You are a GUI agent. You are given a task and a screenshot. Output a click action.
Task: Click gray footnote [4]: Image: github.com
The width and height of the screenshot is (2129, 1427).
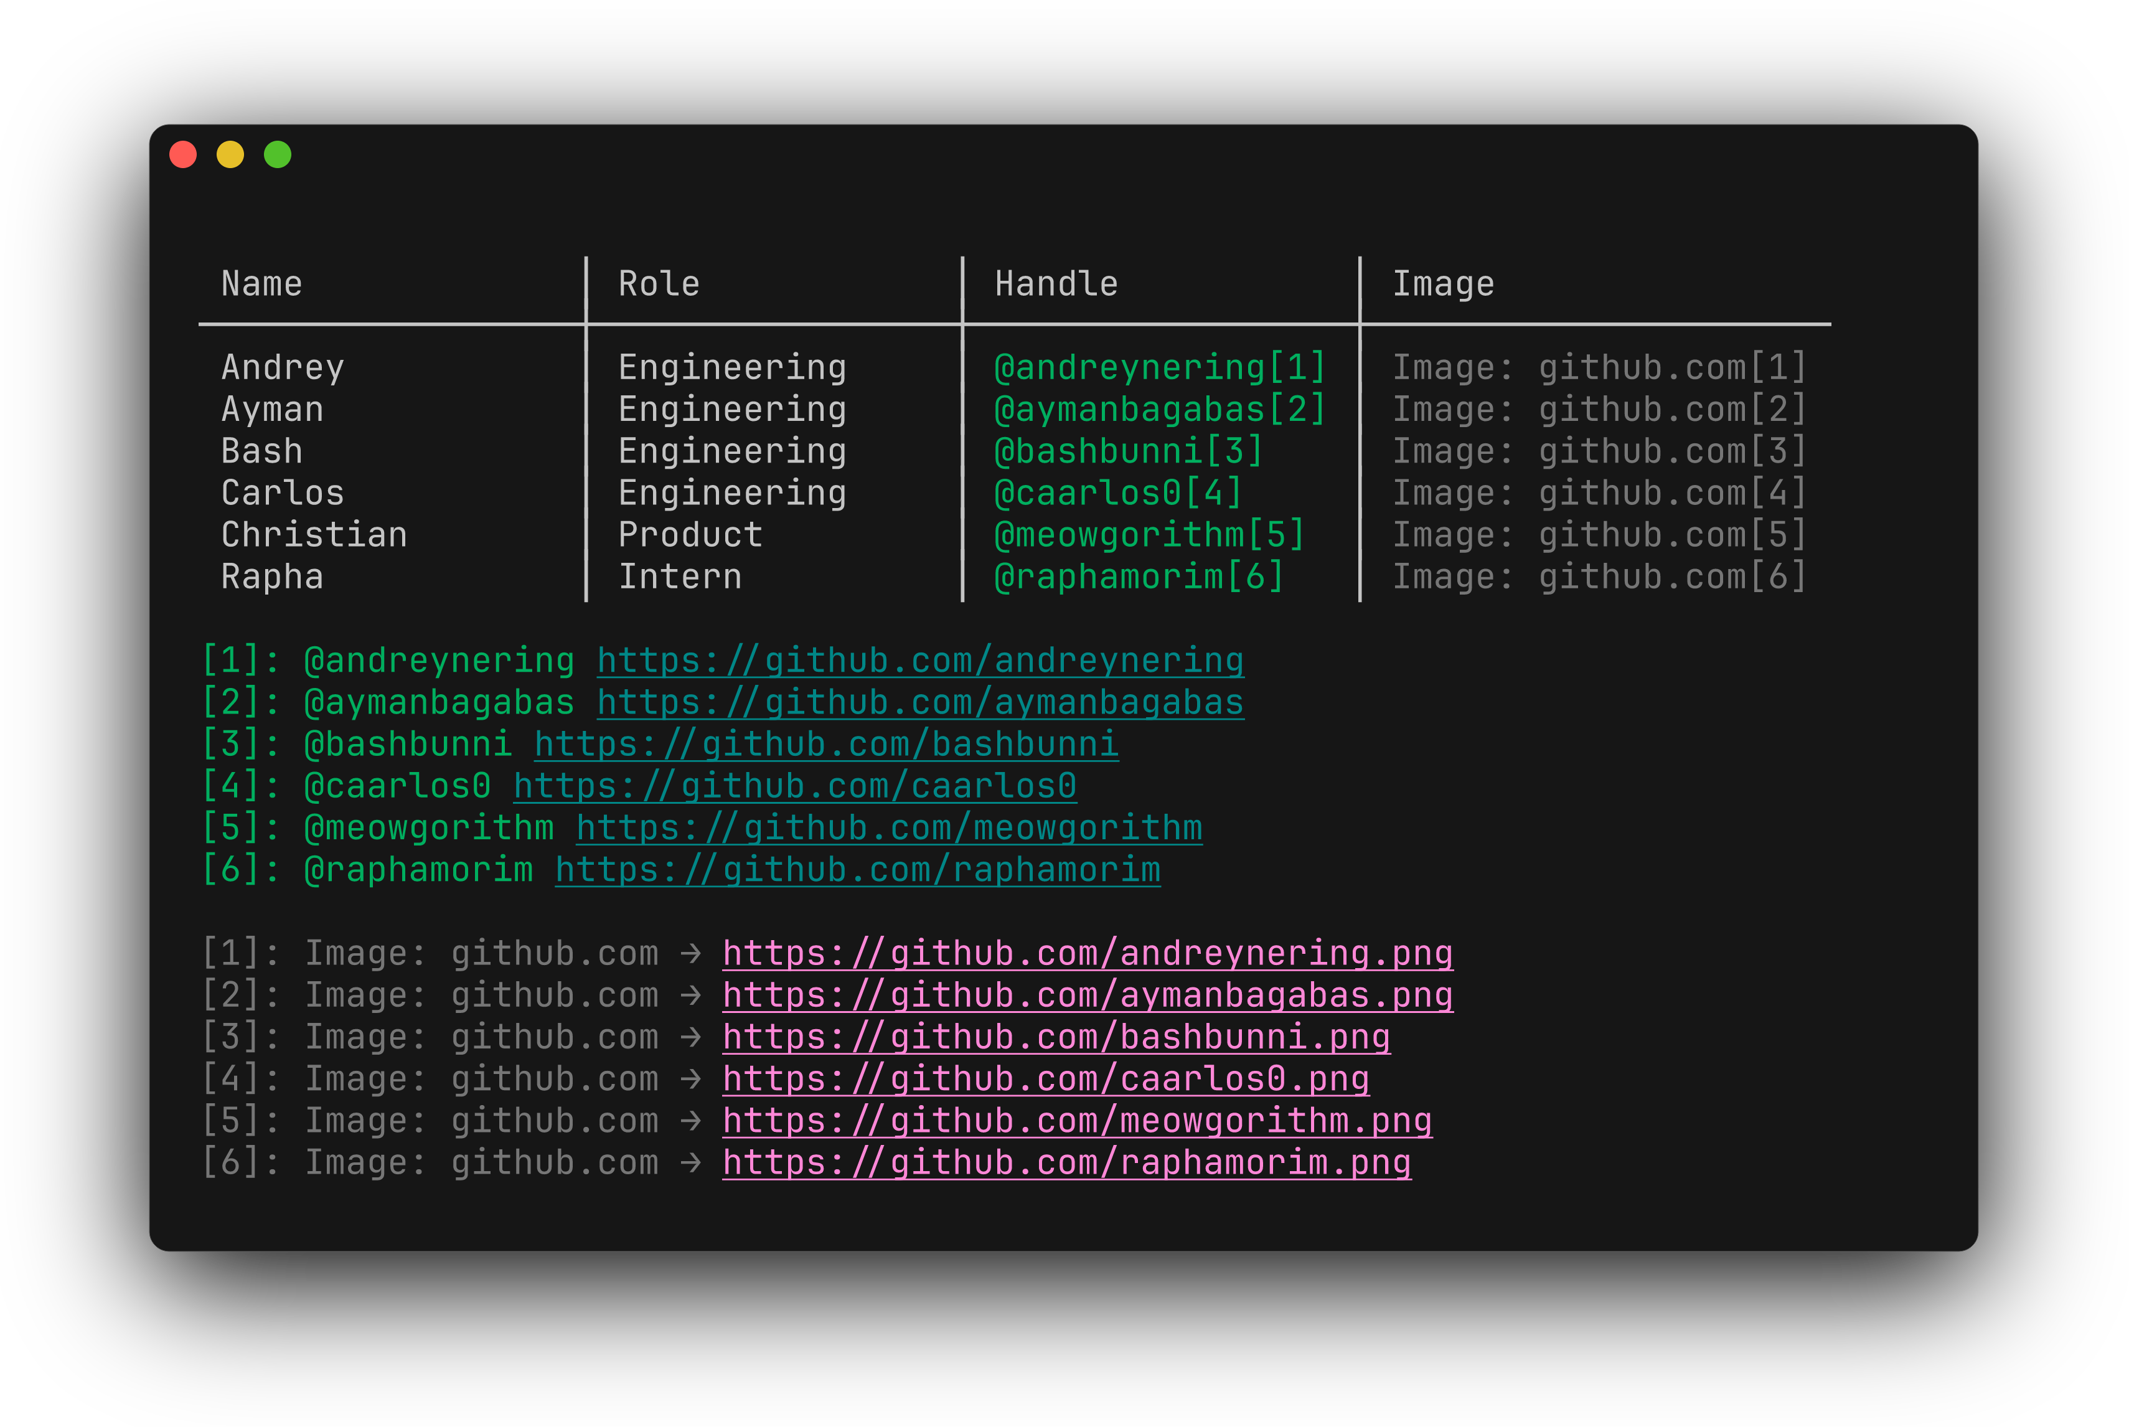[x=430, y=1080]
